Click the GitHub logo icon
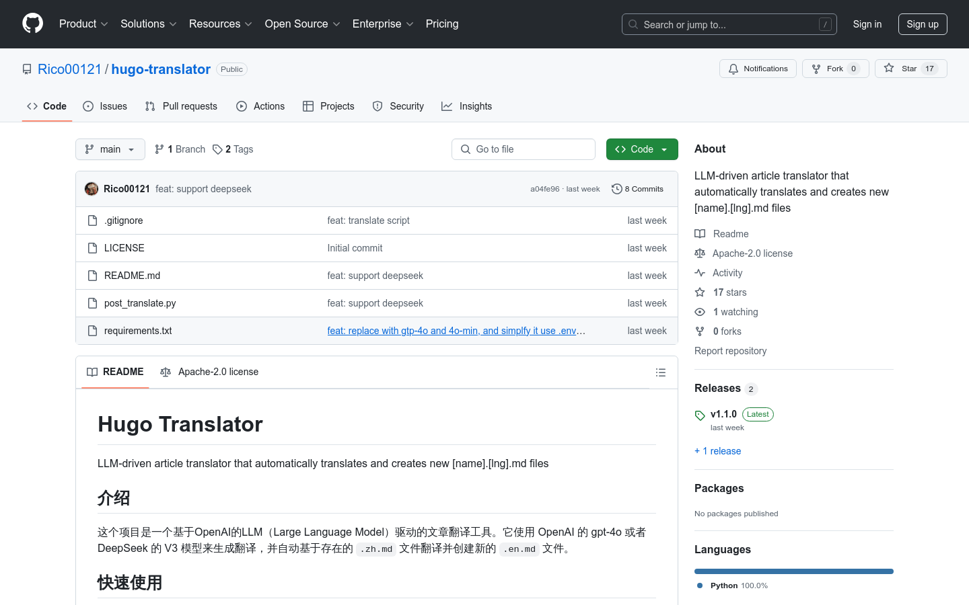The height and width of the screenshot is (605, 969). 32,24
